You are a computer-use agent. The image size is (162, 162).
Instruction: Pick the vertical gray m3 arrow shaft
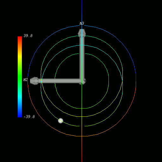click(x=82, y=58)
